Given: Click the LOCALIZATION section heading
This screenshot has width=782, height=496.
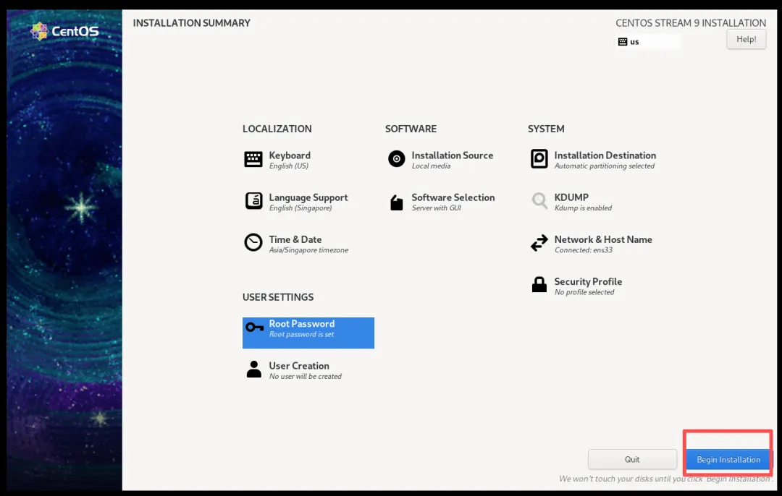Looking at the screenshot, I should (x=277, y=129).
